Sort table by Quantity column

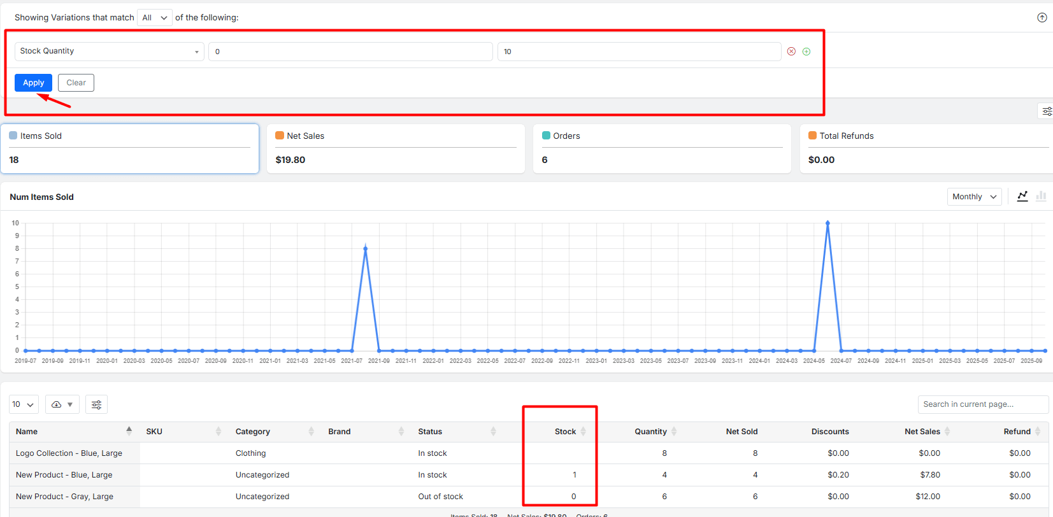tap(650, 432)
